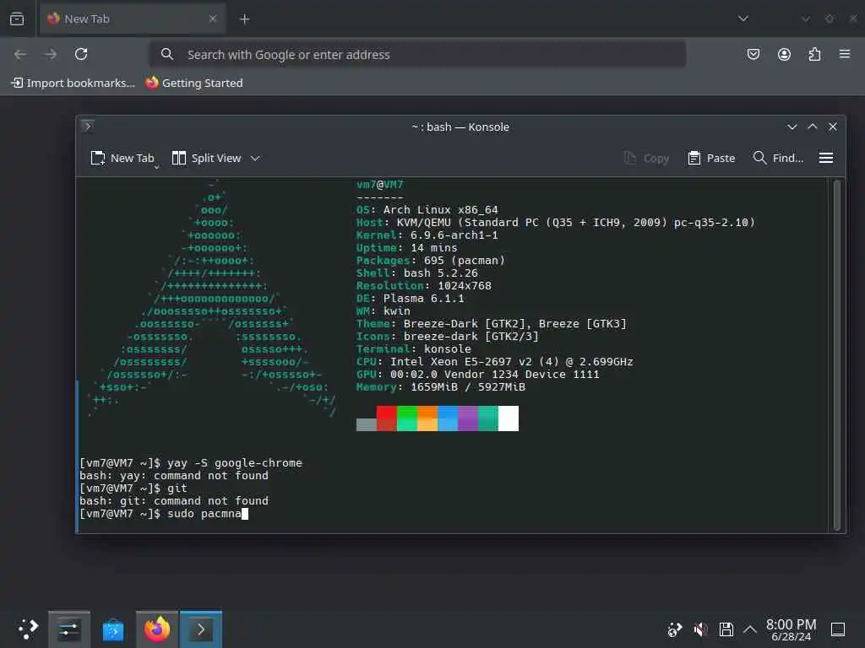Click 'bash: yay: command not found' line
This screenshot has width=865, height=648.
174,476
